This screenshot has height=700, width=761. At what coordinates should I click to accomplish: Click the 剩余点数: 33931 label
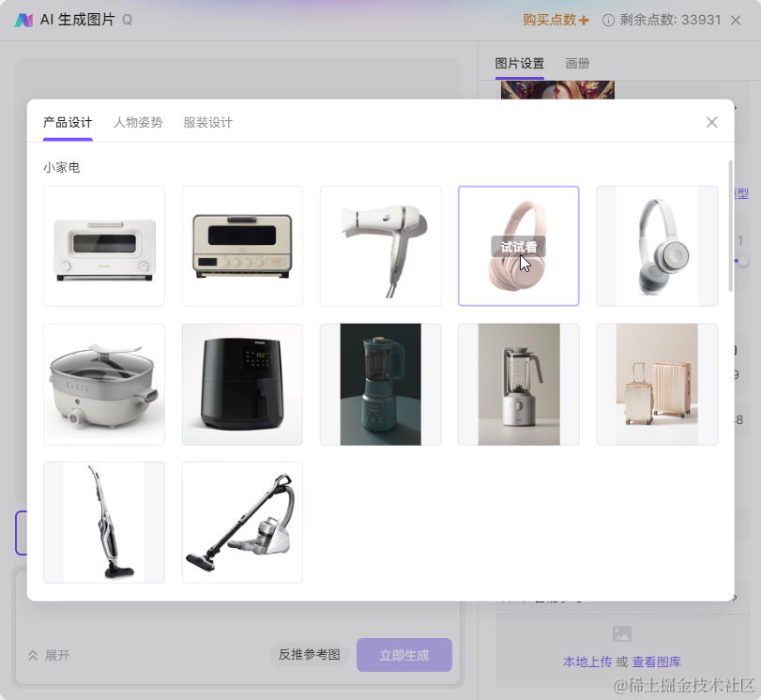coord(670,20)
